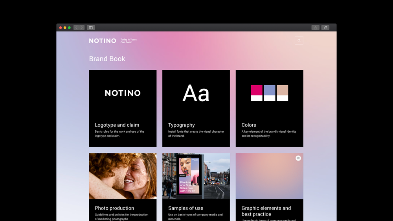The width and height of the screenshot is (393, 221).
Task: Minimize the window with yellow button
Action: [x=65, y=27]
